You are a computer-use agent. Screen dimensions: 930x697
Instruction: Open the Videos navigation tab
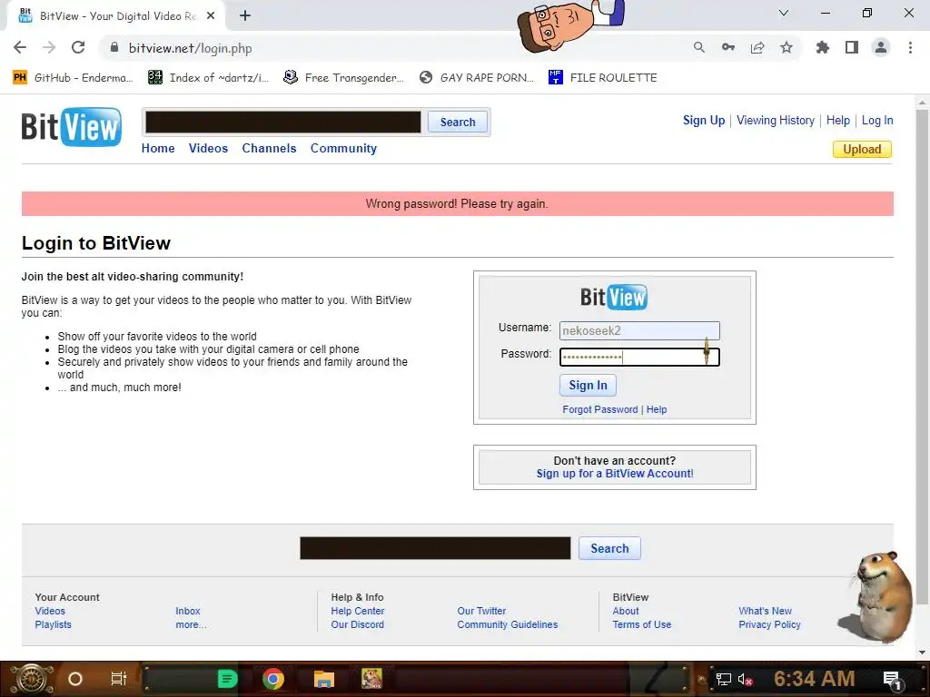click(x=208, y=148)
